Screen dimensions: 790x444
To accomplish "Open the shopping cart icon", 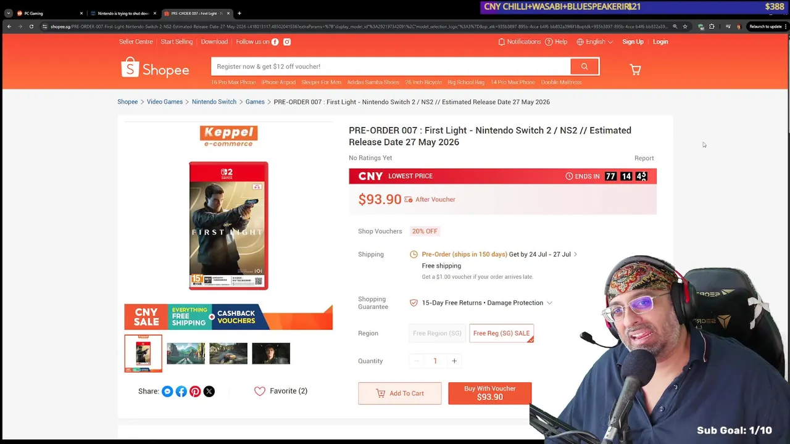I will coord(635,69).
